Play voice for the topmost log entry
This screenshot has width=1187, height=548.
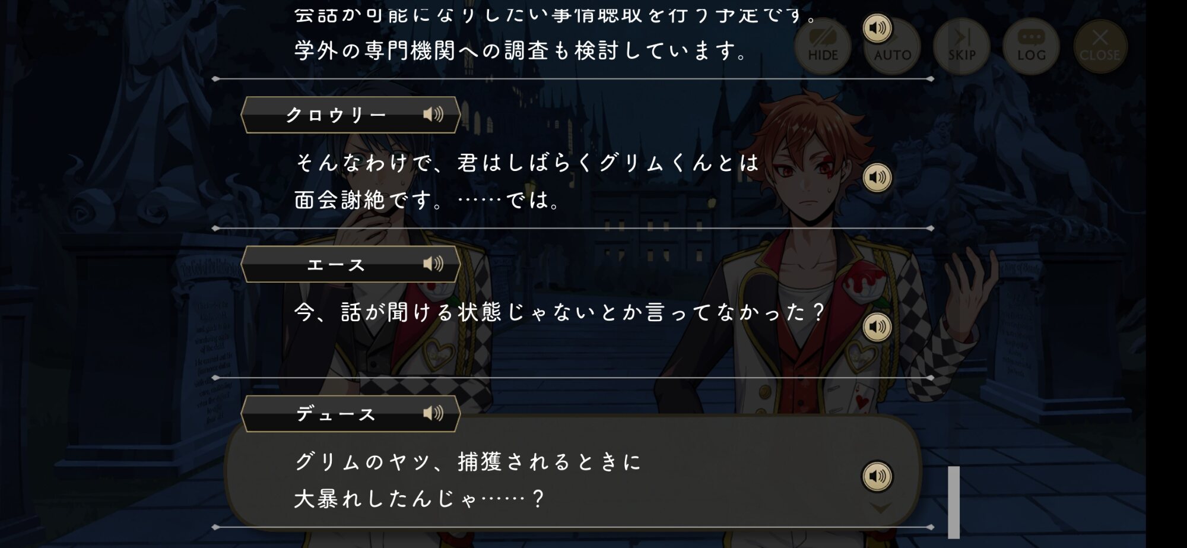[x=877, y=28]
